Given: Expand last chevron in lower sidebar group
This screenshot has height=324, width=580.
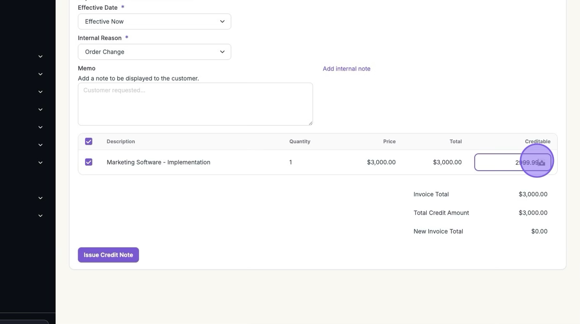Looking at the screenshot, I should [41, 216].
